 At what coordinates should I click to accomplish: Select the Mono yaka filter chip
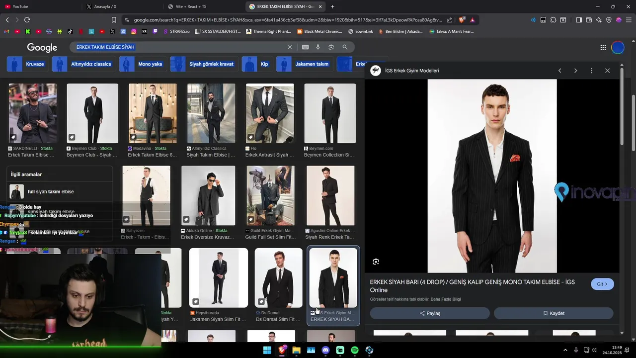tap(143, 64)
